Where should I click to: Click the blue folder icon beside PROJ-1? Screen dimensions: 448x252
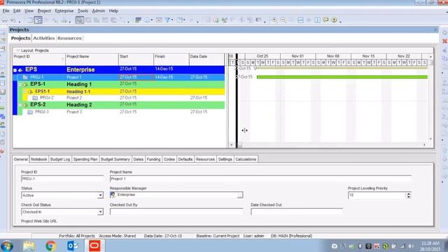25,77
